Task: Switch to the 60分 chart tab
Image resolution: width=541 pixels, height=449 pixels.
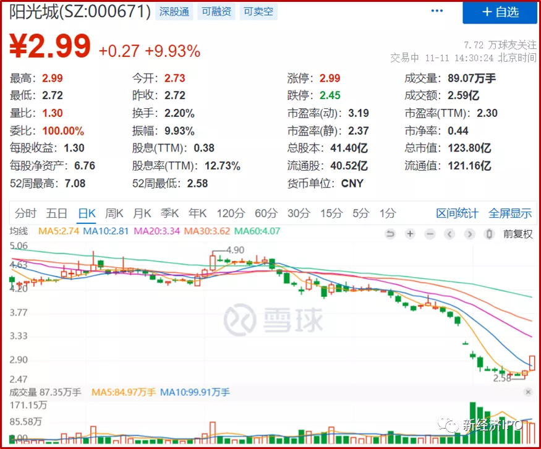Action: point(266,213)
